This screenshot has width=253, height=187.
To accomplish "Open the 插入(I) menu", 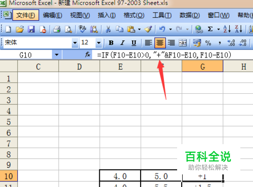I will point(107,15).
